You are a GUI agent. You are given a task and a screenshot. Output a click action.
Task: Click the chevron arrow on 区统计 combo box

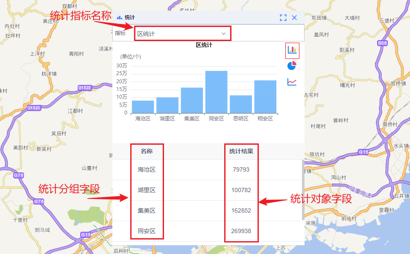pyautogui.click(x=224, y=34)
